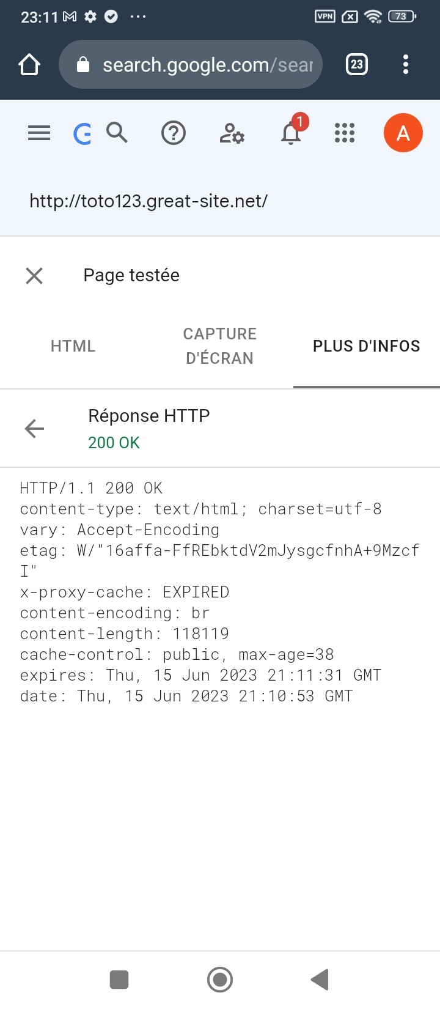Viewport: 440px width, 1009px height.
Task: Open users and settings management icon
Action: point(232,133)
